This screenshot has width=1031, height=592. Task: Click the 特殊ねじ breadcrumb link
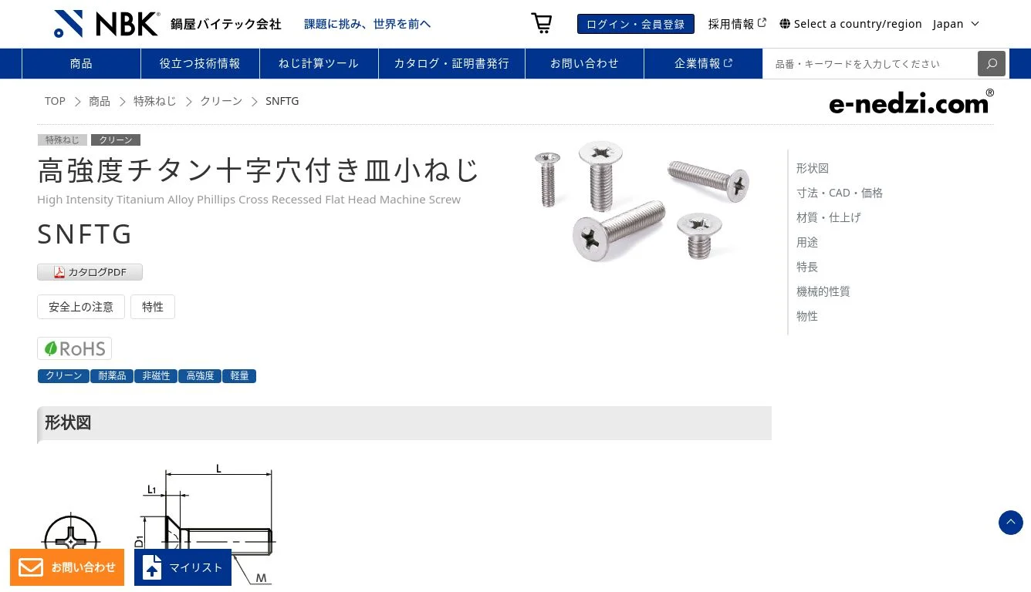[x=155, y=101]
